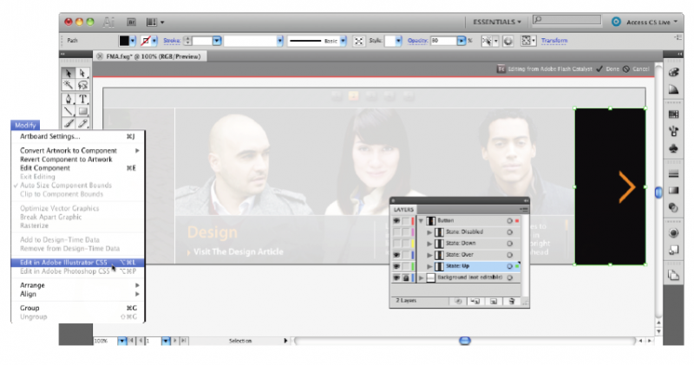Image resolution: width=694 pixels, height=365 pixels.
Task: Collapse the Button layer triangle
Action: point(422,220)
